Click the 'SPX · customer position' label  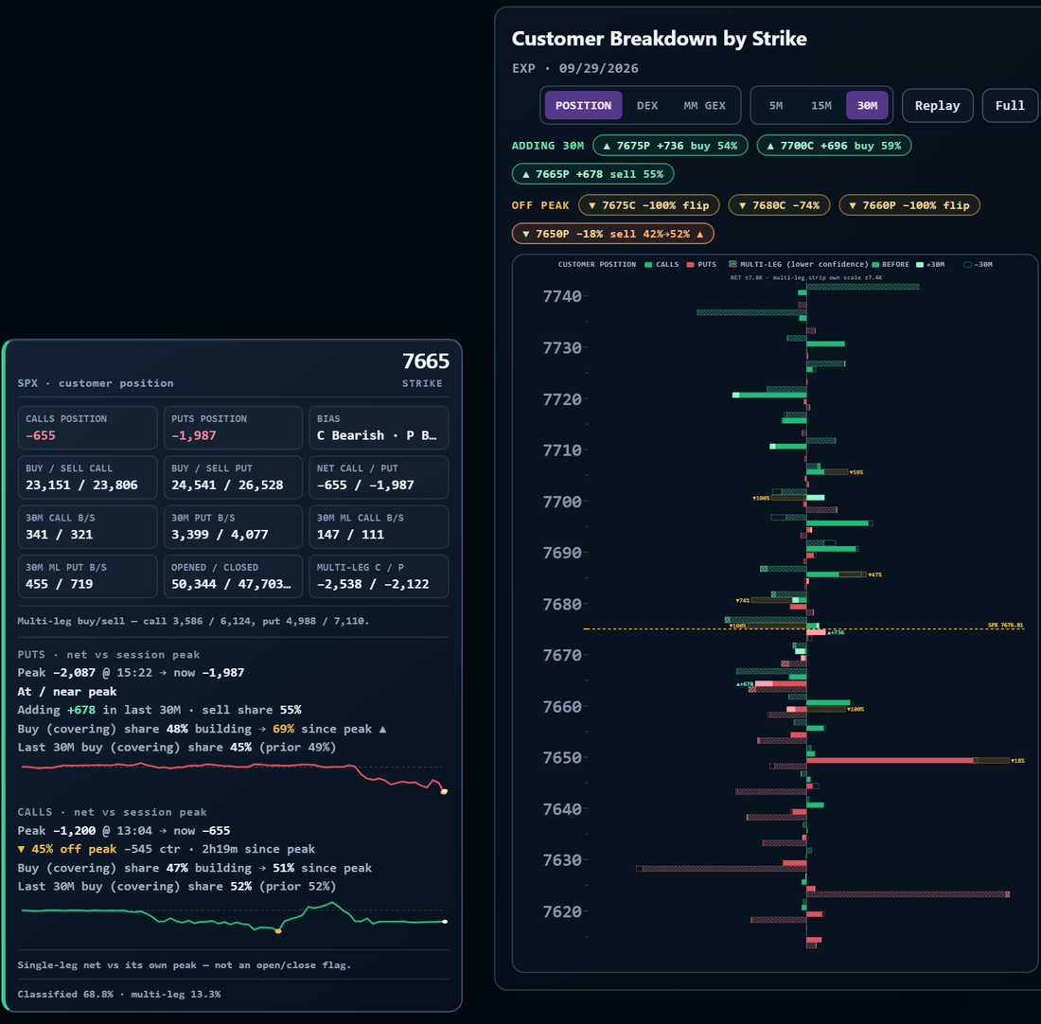(x=96, y=383)
